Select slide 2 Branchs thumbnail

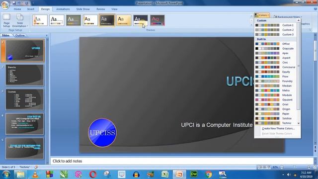pyautogui.click(x=24, y=75)
